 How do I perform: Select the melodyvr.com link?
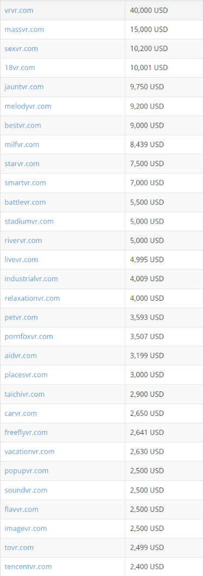point(28,106)
